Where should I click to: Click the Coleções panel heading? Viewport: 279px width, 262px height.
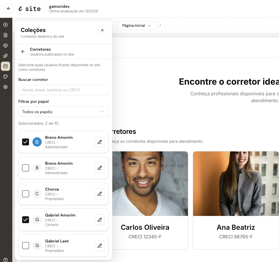pyautogui.click(x=33, y=30)
